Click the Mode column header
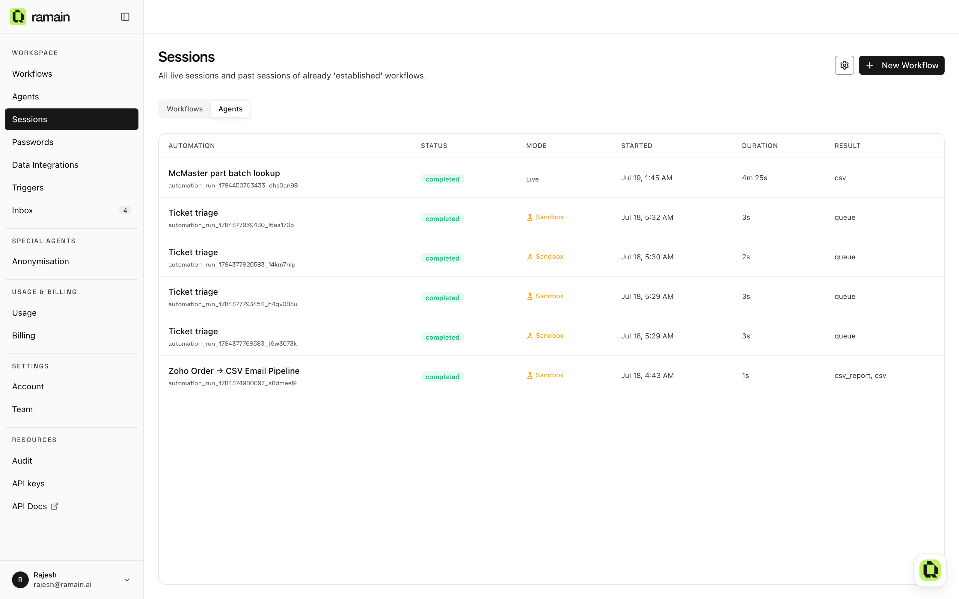 536,146
